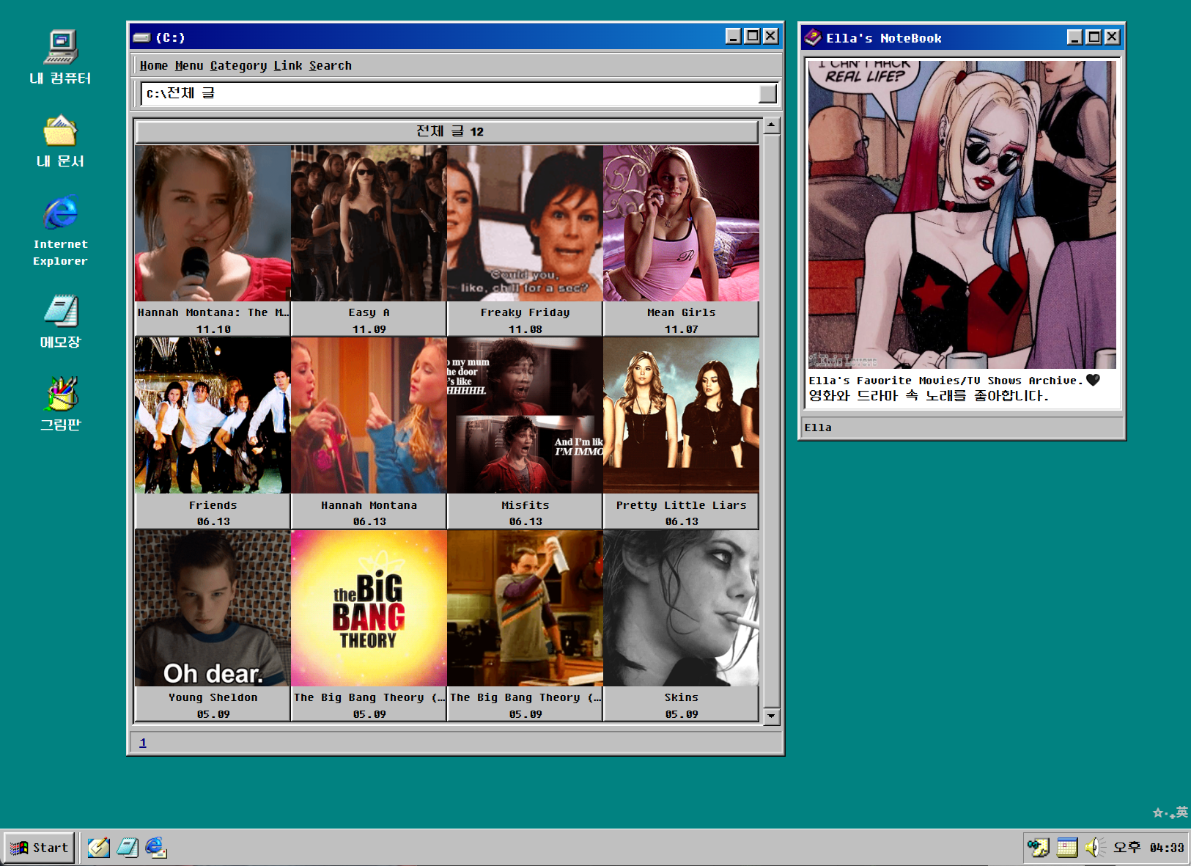Open the Misfits thumbnail
This screenshot has height=866, width=1191.
pos(525,415)
